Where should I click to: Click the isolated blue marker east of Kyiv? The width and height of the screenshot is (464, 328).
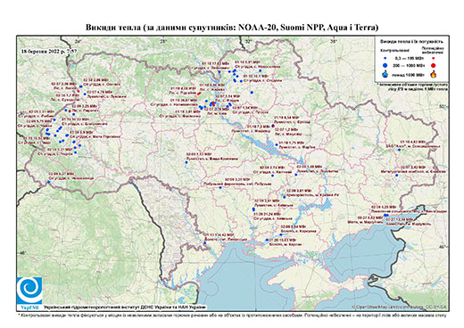(252, 93)
